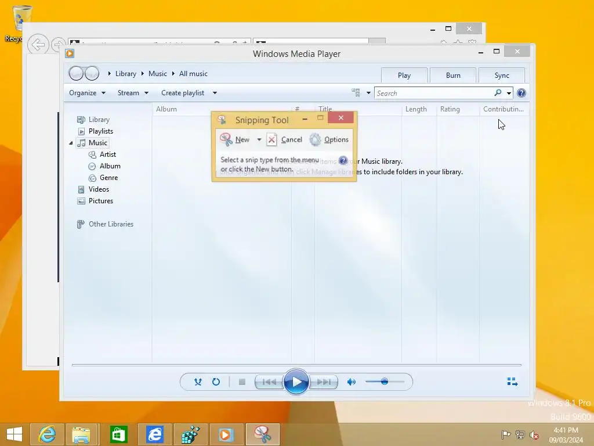Launch Internet Explorer from the first taskbar icon

[48, 434]
